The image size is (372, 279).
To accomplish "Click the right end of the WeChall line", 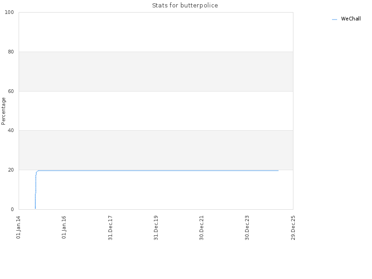I will [x=278, y=171].
